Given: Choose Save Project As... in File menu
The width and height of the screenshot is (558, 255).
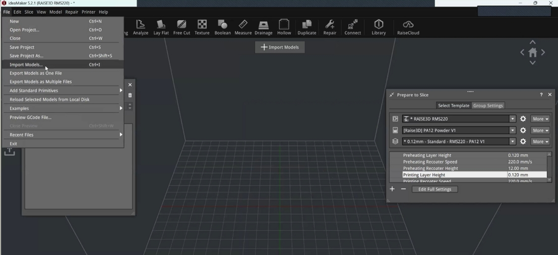Looking at the screenshot, I should point(63,55).
